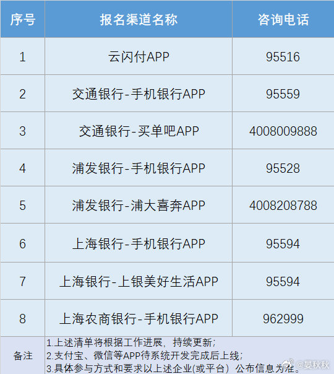This screenshot has width=334, height=374.
Task: Select the 上海银行-上银美好生活APP cell
Action: pyautogui.click(x=139, y=281)
